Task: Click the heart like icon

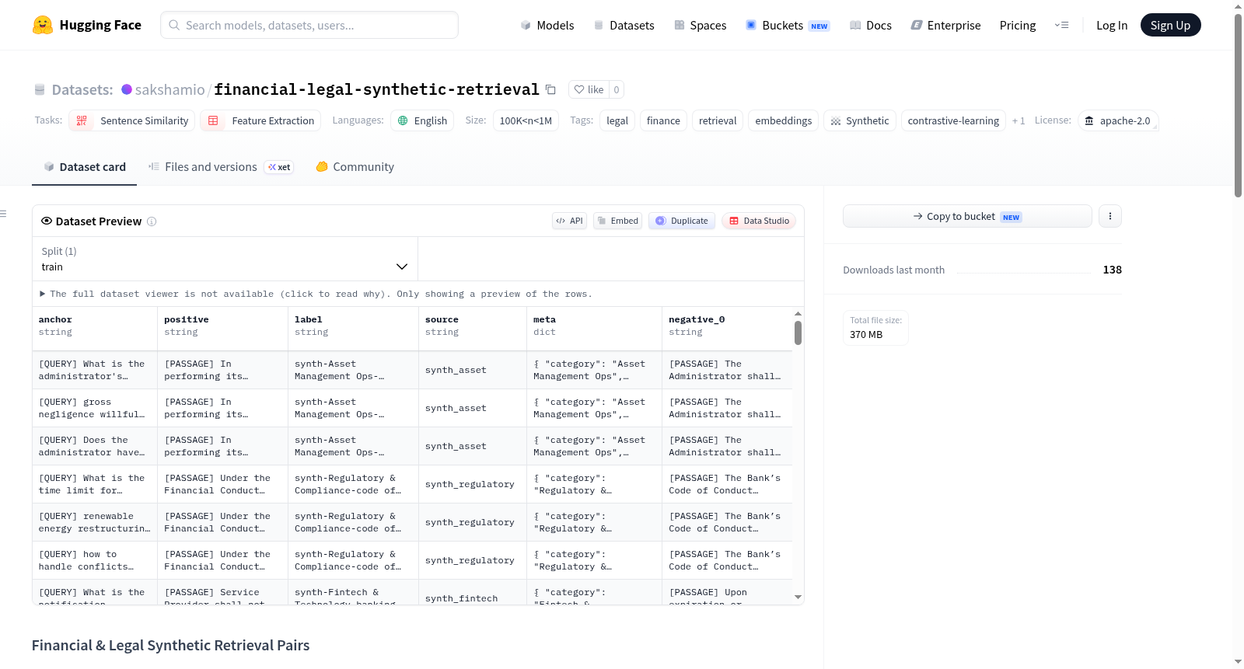Action: pyautogui.click(x=579, y=89)
